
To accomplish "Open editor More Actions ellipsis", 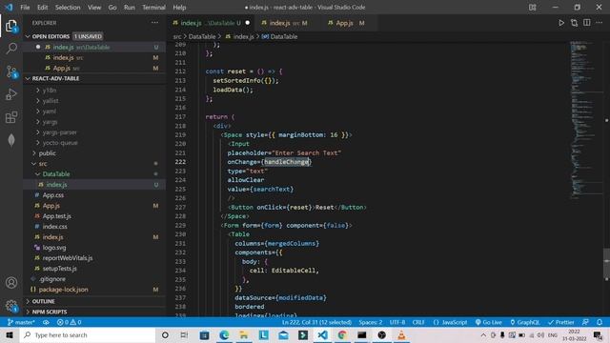I will click(600, 23).
